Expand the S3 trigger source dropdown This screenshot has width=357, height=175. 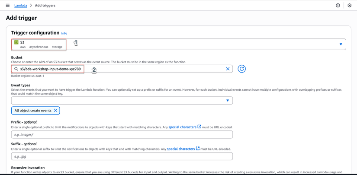[341, 44]
